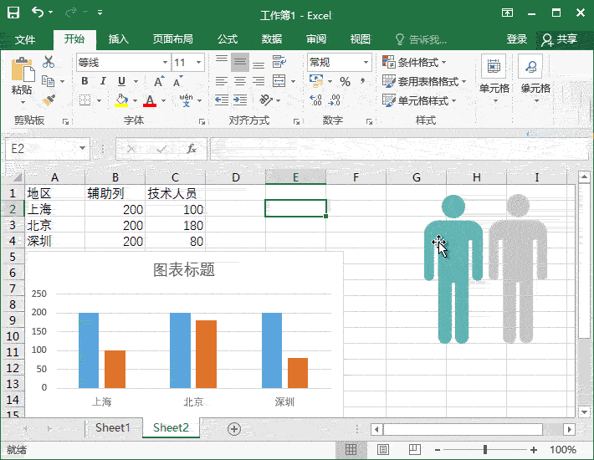Click the 登录 sign-in link

click(x=516, y=39)
